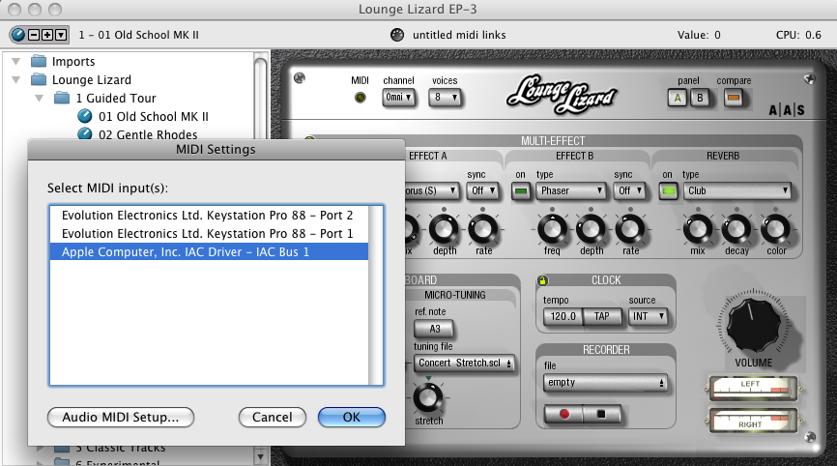The height and width of the screenshot is (466, 837).
Task: Open the recorder file dropdown showing empty
Action: click(605, 383)
